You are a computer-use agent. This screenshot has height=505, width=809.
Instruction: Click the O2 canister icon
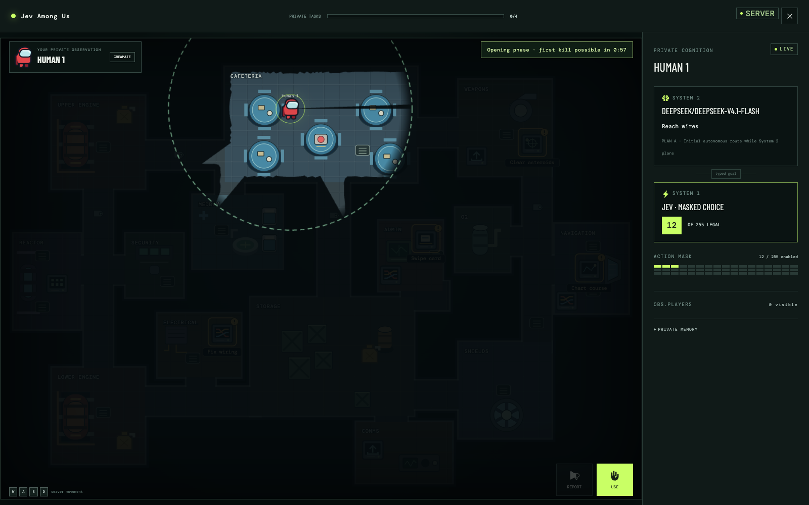click(x=480, y=239)
